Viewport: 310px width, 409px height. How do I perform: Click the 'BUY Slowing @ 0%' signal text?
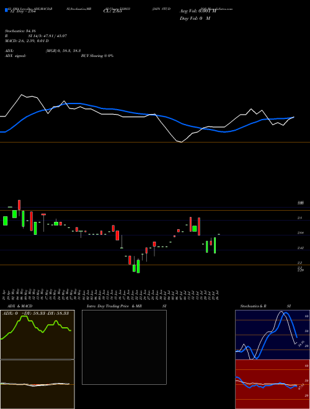(97, 56)
